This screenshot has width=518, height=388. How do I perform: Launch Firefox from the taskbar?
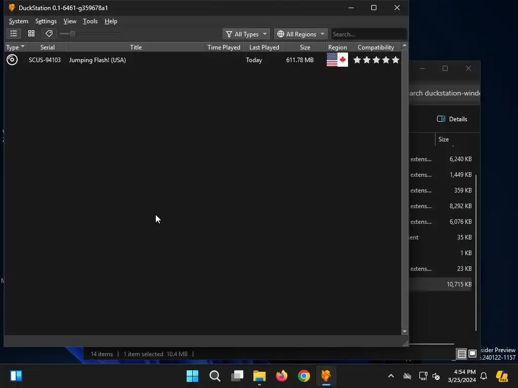coord(282,376)
